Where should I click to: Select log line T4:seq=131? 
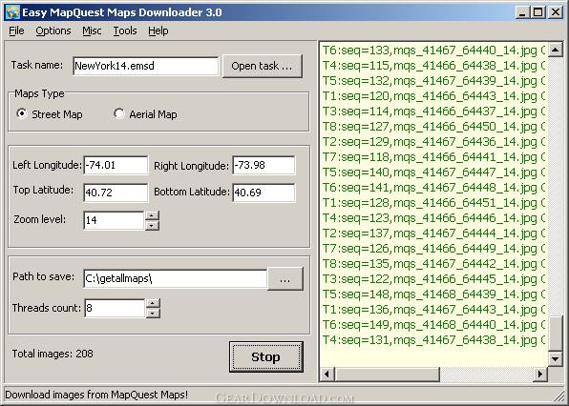click(434, 339)
